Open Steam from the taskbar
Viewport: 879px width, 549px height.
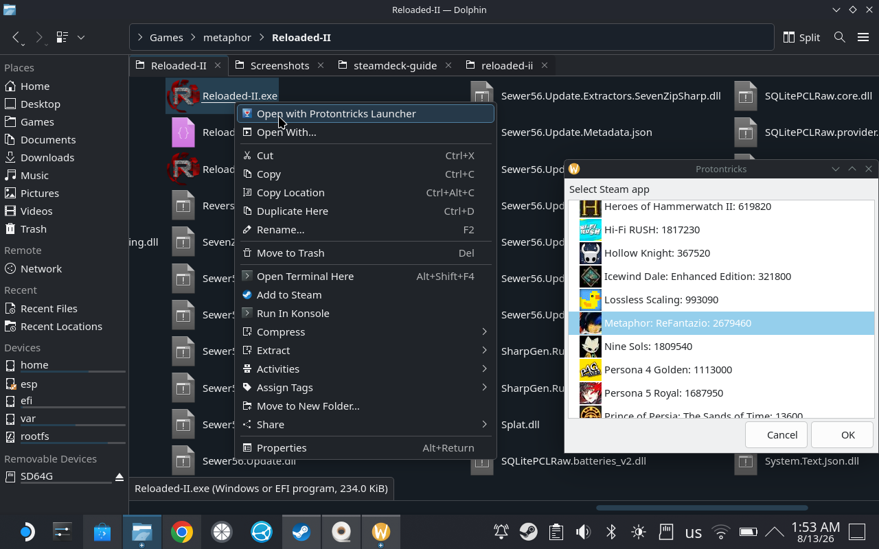301,532
